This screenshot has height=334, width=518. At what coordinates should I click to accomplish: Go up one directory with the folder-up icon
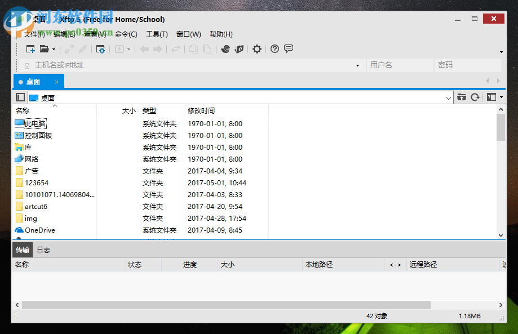click(461, 97)
